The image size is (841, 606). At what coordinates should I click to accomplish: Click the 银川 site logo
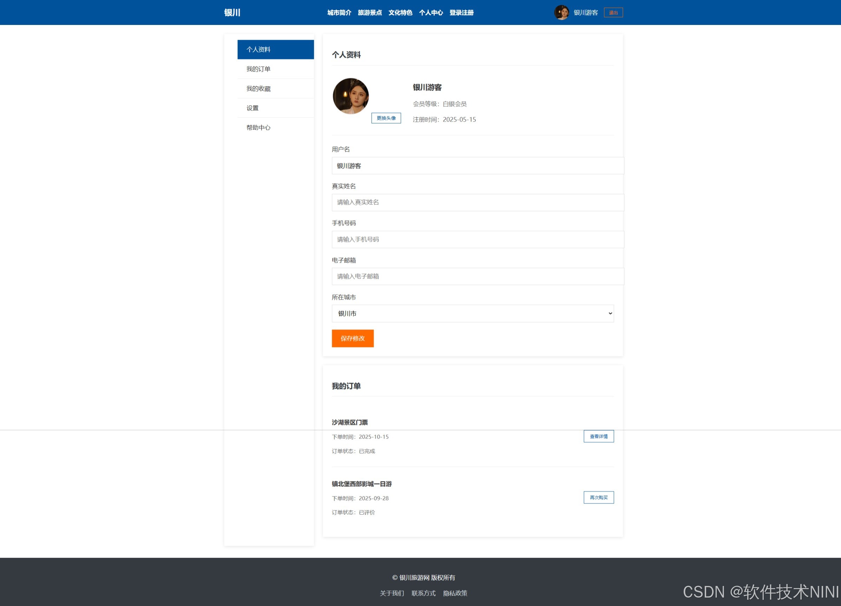point(232,13)
